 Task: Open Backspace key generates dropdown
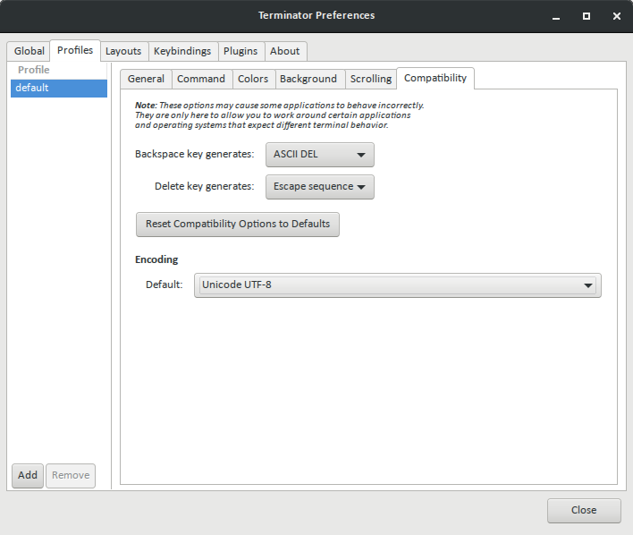(320, 155)
